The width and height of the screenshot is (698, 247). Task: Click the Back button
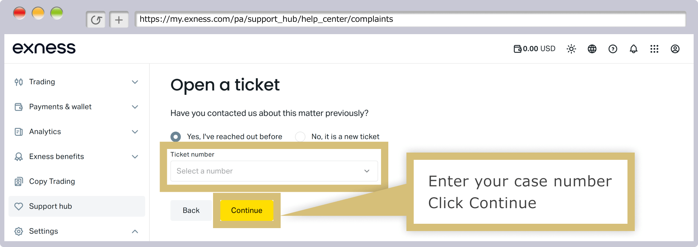click(x=191, y=210)
